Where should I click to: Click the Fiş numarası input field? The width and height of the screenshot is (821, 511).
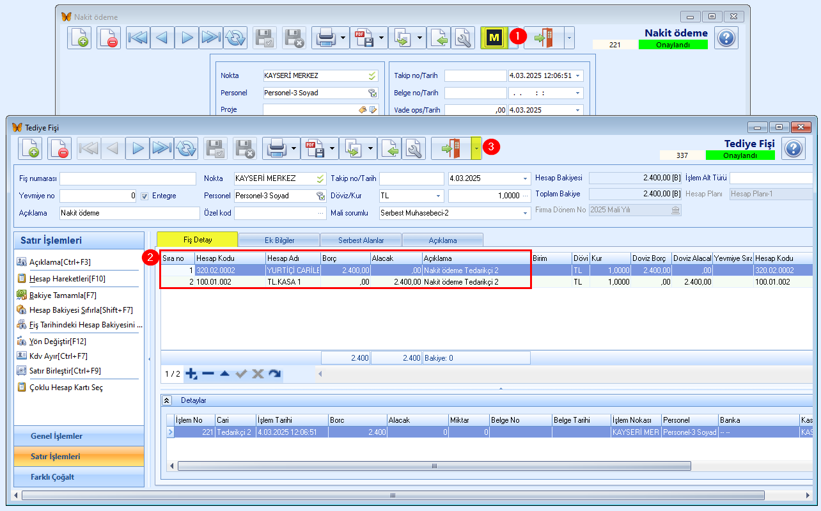128,178
